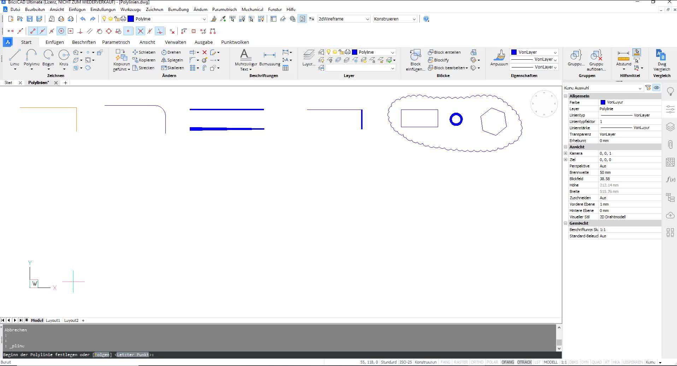This screenshot has height=366, width=677.
Task: Create a group with Gruppe icon
Action: pos(576,58)
